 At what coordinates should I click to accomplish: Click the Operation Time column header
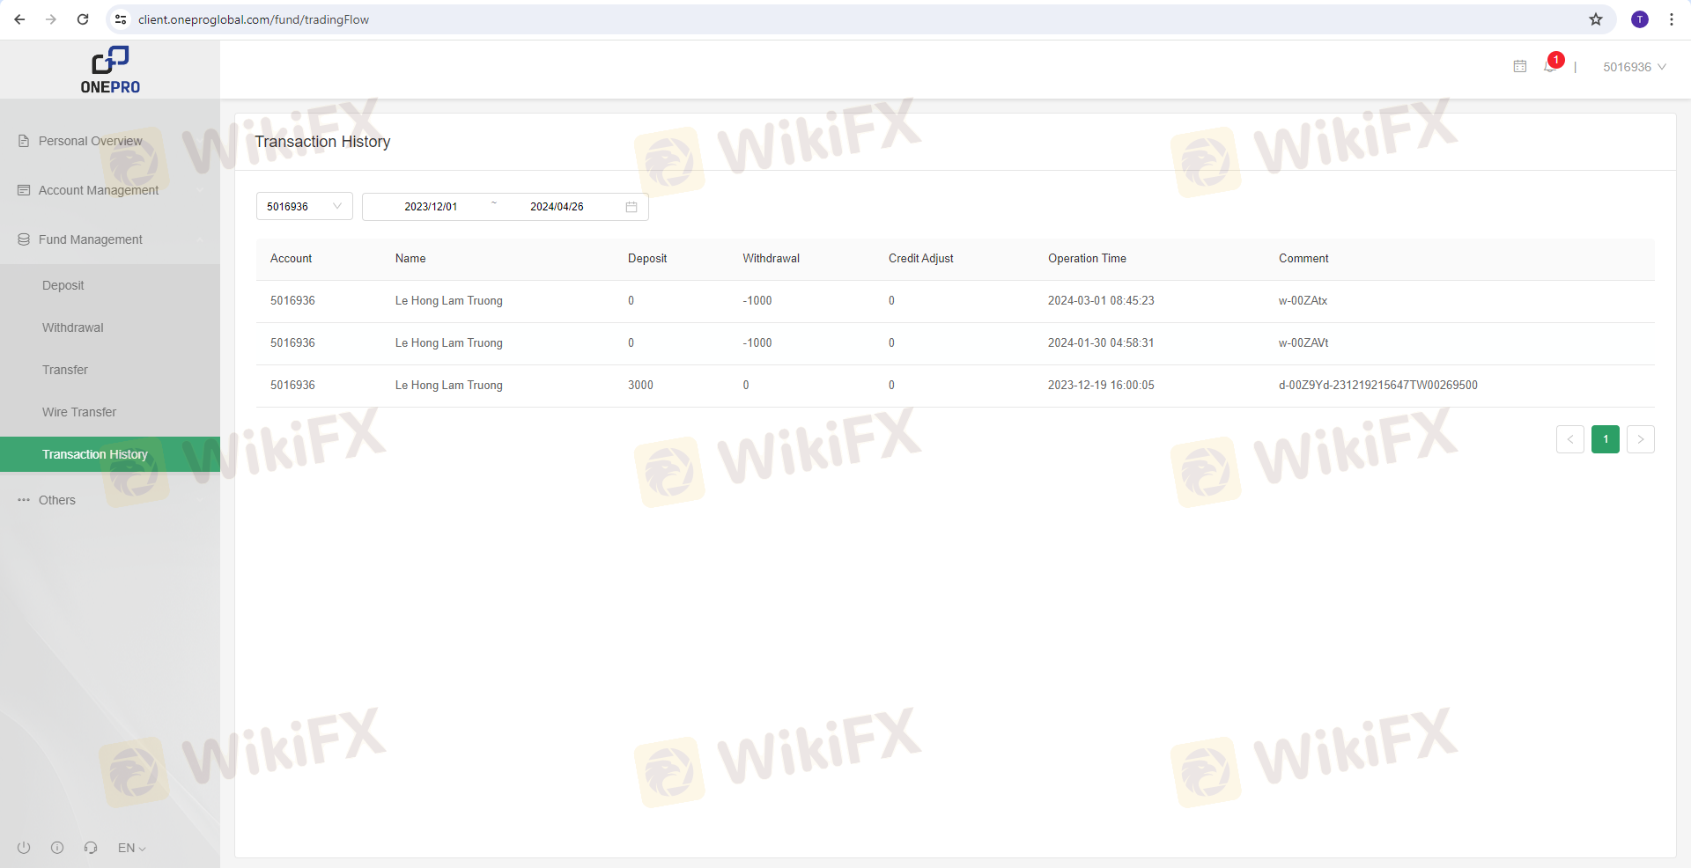click(1087, 259)
